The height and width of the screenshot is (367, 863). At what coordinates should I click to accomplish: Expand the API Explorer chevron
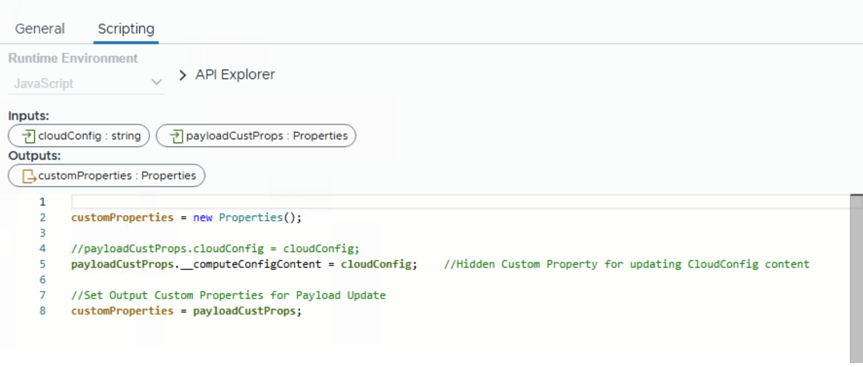point(183,76)
